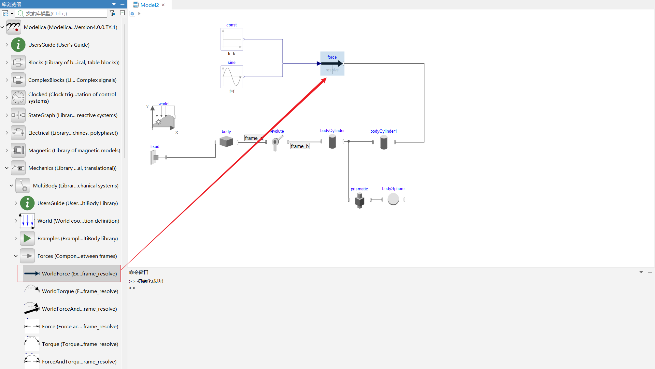
Task: Collapse the Forces tree node
Action: tap(16, 256)
